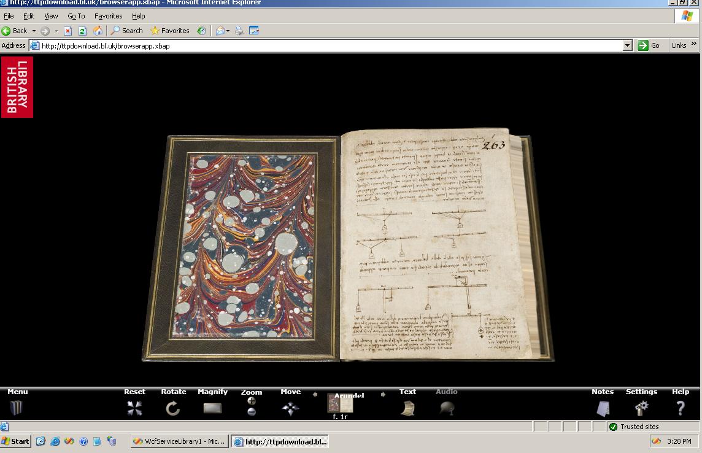Open the address bar dropdown arrow

coord(628,45)
